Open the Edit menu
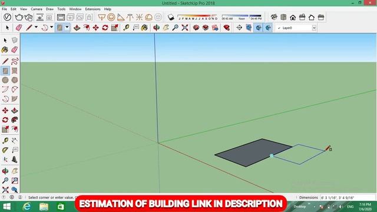The height and width of the screenshot is (212, 377). tap(14, 9)
